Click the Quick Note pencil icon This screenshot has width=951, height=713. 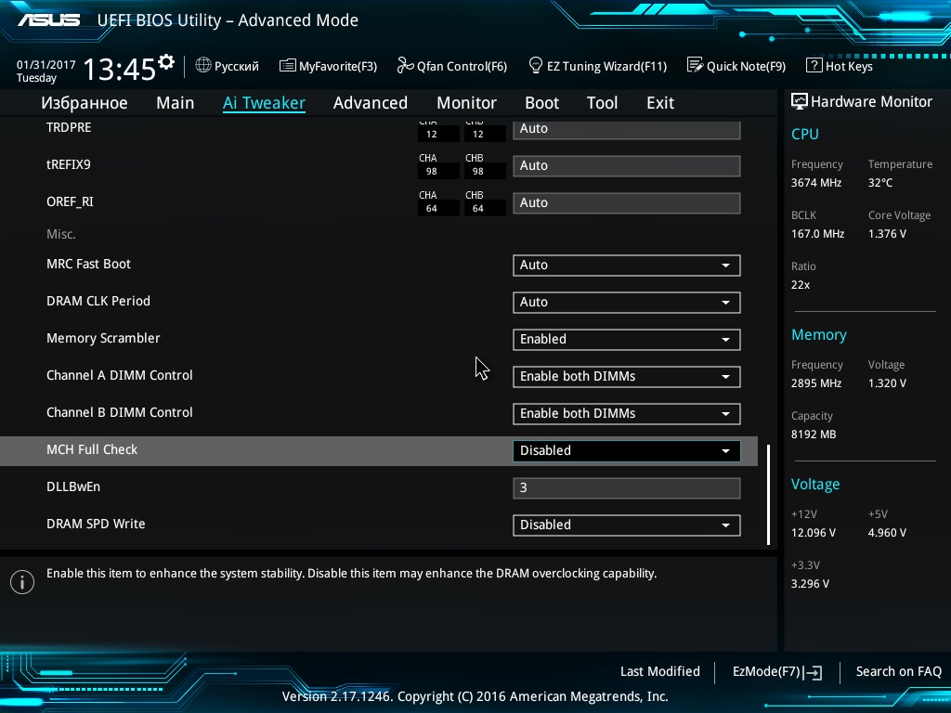pos(695,65)
